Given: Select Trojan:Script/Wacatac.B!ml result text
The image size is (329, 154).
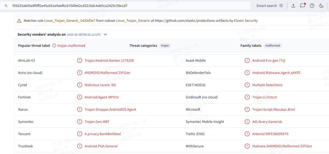Looking at the screenshot, I should [274, 109].
